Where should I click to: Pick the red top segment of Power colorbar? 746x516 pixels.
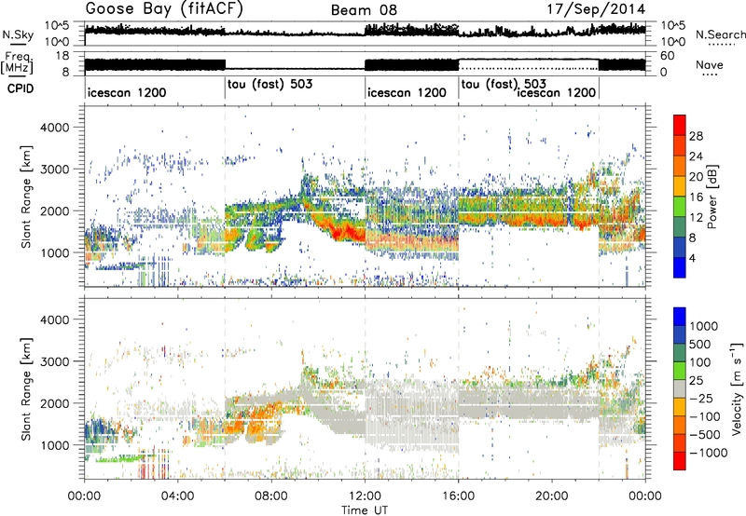coord(680,125)
